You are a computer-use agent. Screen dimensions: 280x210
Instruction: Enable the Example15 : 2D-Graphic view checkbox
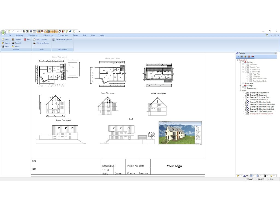click(x=246, y=112)
